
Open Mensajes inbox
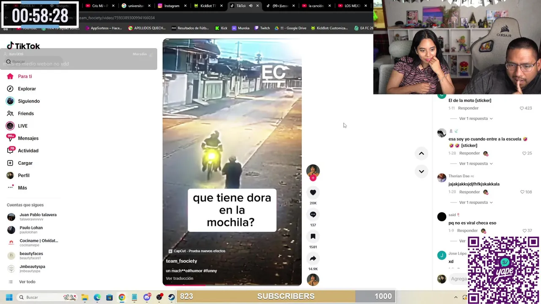point(22,138)
